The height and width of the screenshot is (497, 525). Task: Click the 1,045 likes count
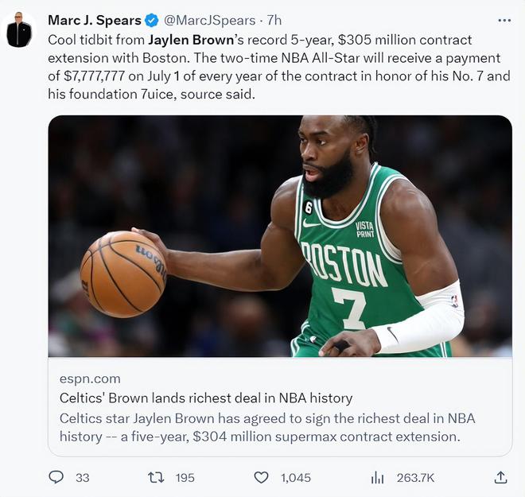(296, 478)
